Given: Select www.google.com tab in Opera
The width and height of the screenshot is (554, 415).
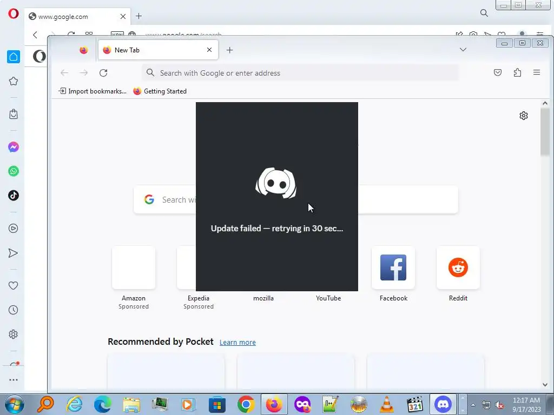Looking at the screenshot, I should pos(77,17).
